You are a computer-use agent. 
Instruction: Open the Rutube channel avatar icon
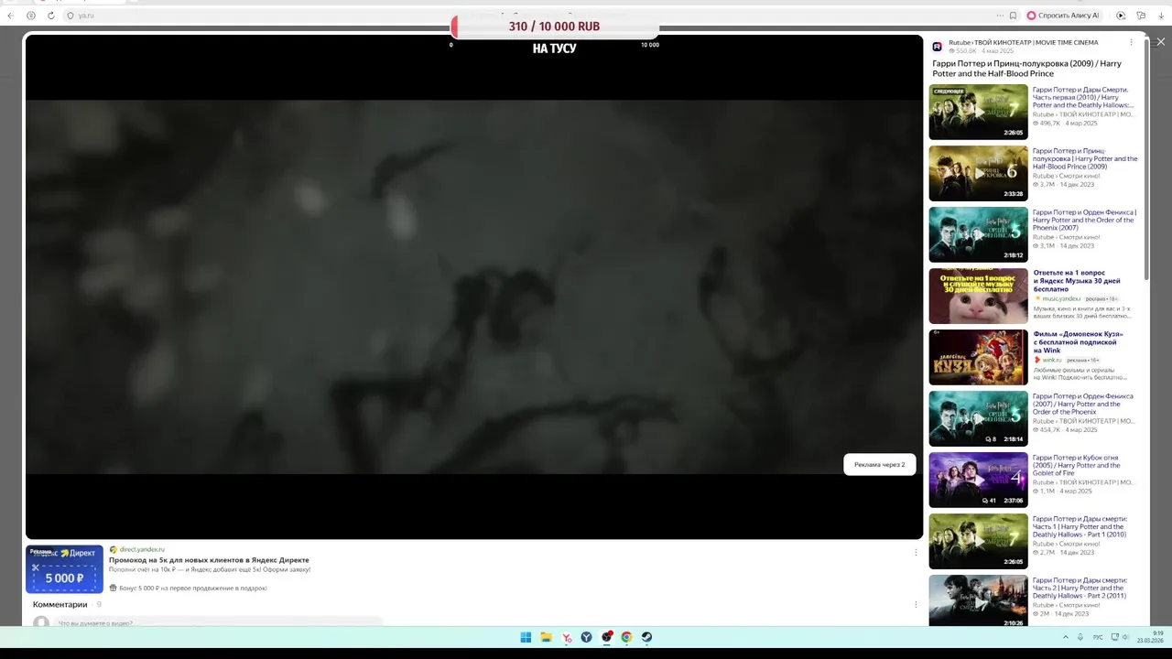pyautogui.click(x=938, y=46)
